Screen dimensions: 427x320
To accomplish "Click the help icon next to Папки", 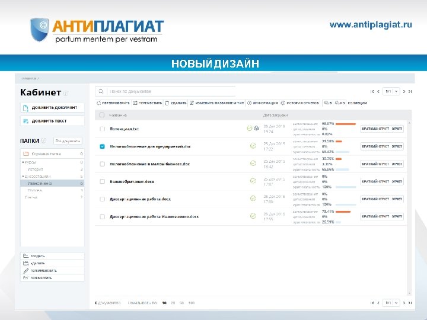I will tap(43, 140).
